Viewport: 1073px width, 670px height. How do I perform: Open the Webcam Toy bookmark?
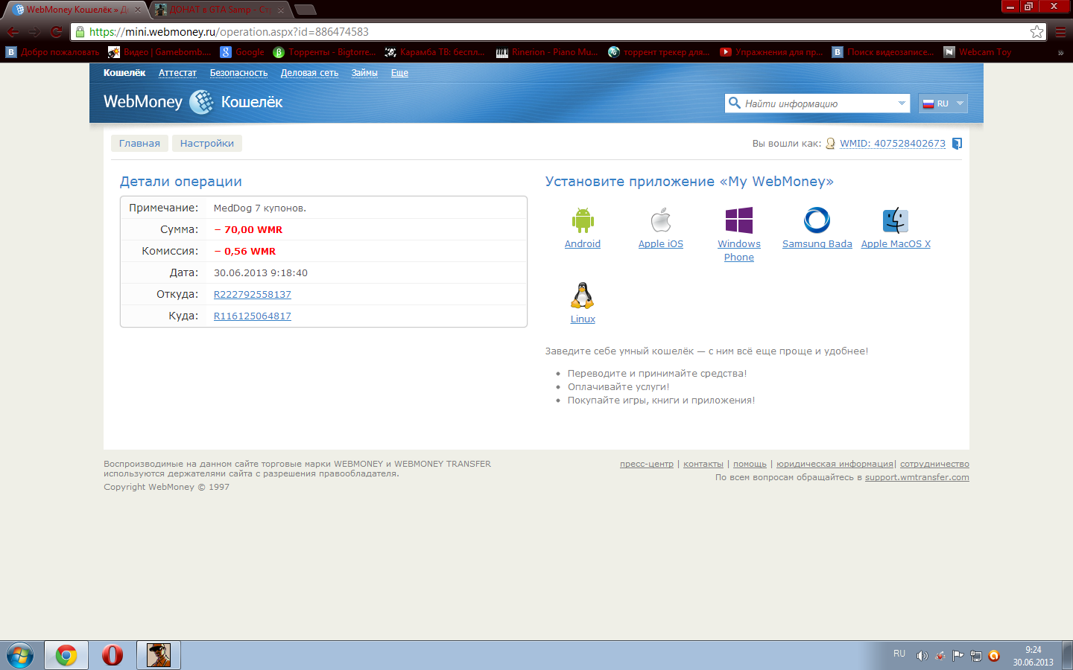[x=978, y=52]
